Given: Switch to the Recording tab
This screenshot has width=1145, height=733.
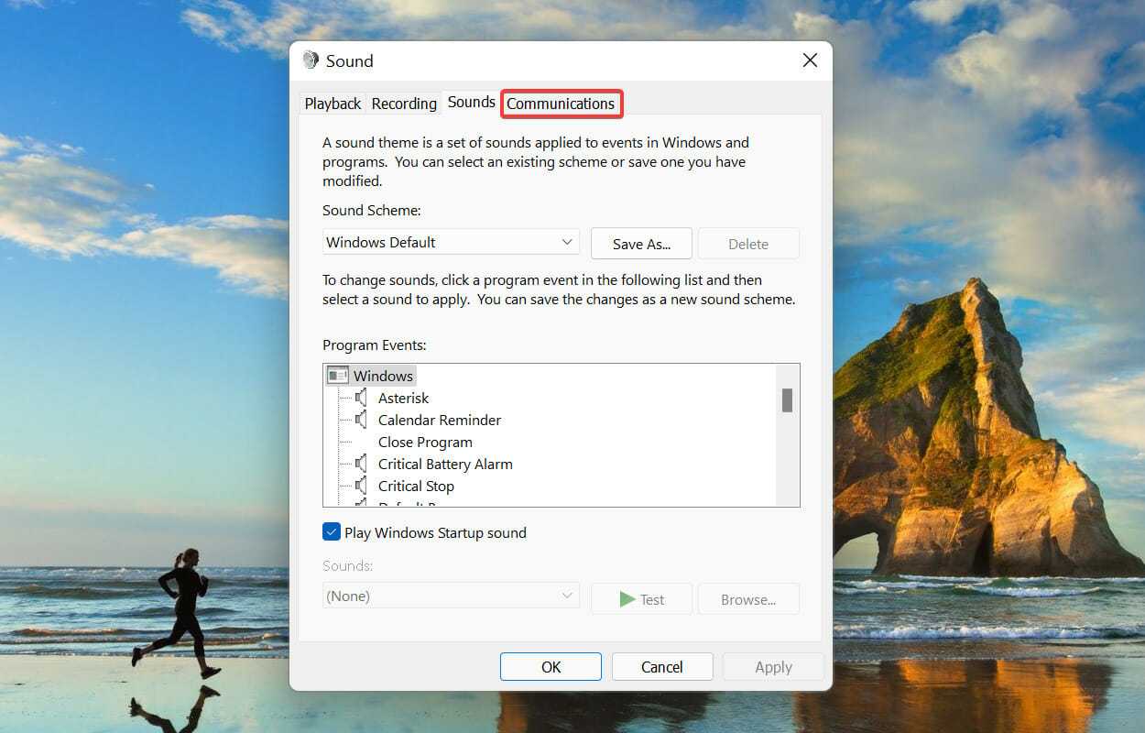Looking at the screenshot, I should pyautogui.click(x=404, y=104).
